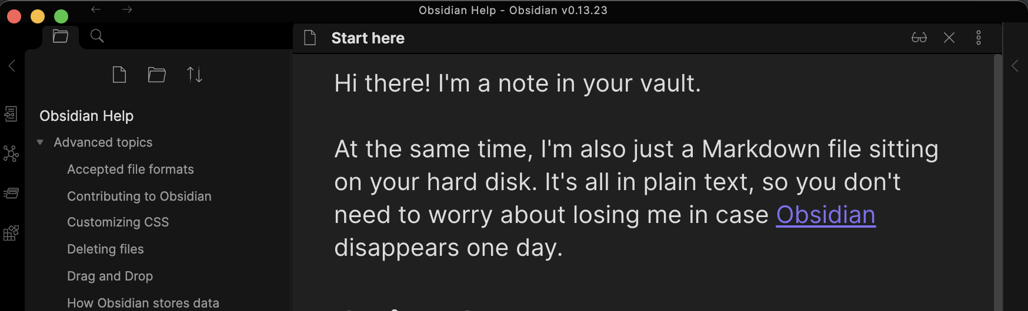Screen dimensions: 1028x311
Task: Open the quick switcher icon
Action: coord(11,114)
